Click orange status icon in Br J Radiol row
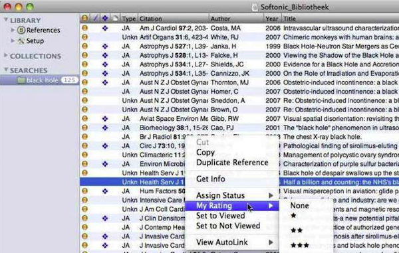 point(84,137)
